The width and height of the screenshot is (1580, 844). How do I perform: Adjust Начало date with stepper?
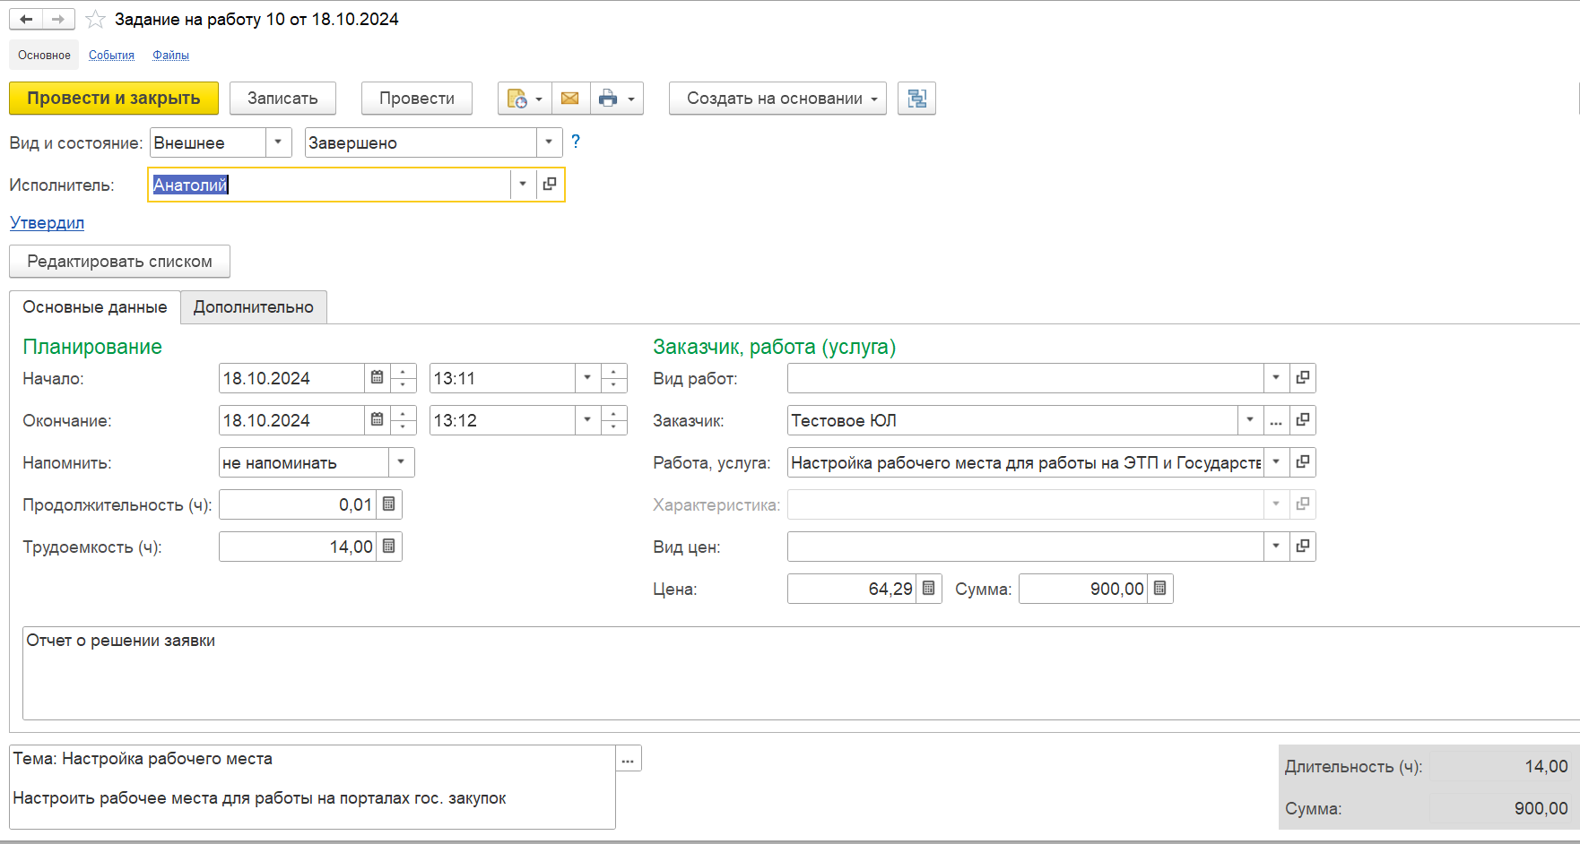pos(404,378)
